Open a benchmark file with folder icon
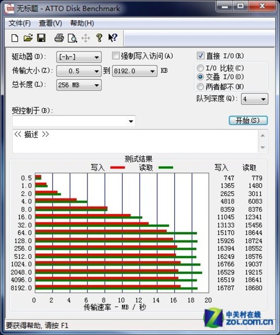This screenshot has width=280, height=335. 28,38
